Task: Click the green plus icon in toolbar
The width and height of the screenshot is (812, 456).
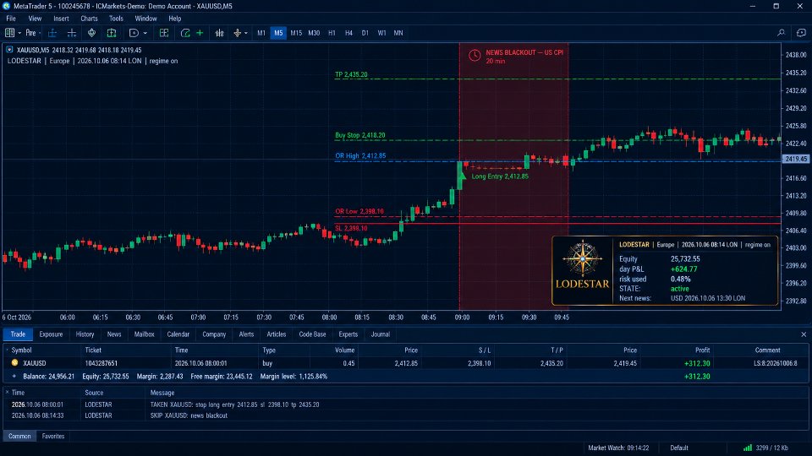Action: point(200,33)
